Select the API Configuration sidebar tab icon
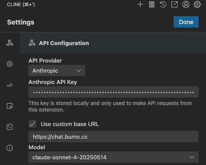The height and width of the screenshot is (165, 206). (10, 43)
